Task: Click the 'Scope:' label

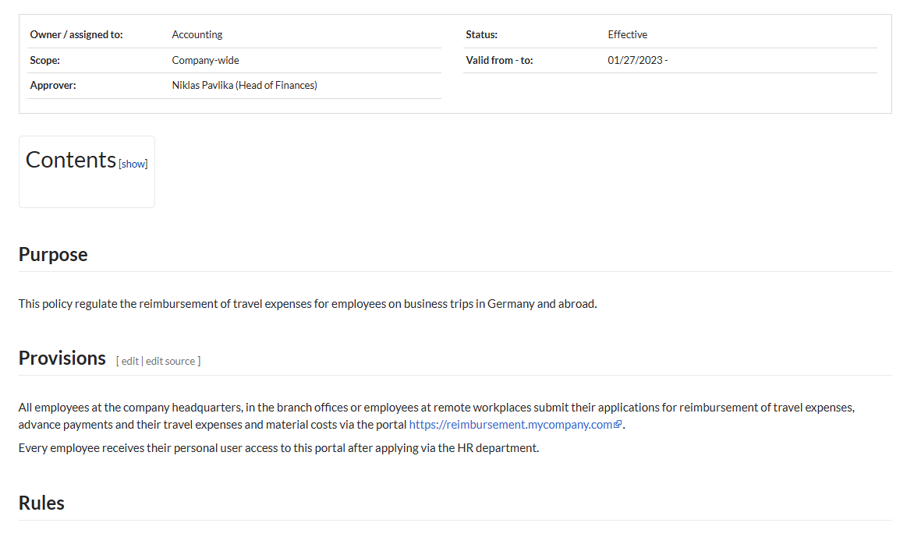Action: 45,60
